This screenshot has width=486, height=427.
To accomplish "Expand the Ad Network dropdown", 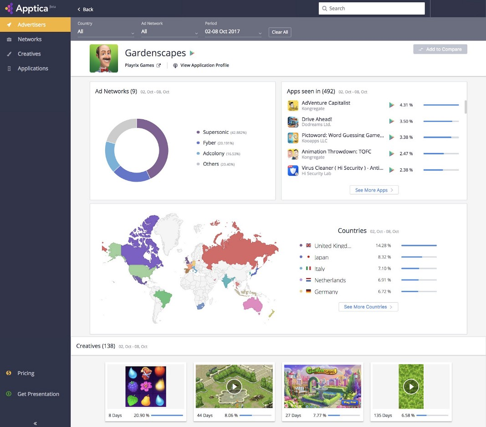I will 169,32.
